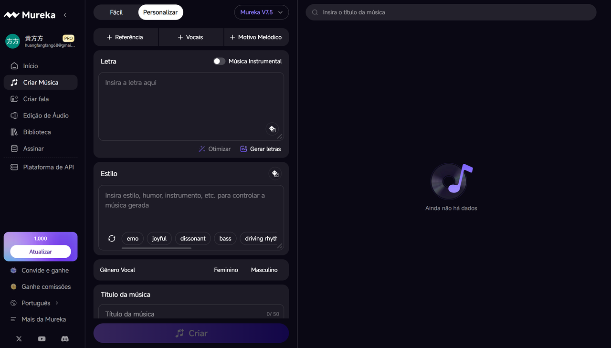Select Feminino vocal gender

click(x=226, y=270)
